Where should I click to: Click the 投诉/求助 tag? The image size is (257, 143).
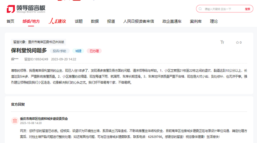59,51
